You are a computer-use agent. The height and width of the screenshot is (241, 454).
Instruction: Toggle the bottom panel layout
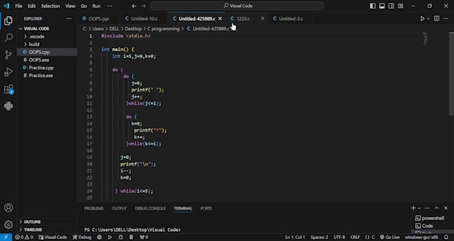(382, 6)
